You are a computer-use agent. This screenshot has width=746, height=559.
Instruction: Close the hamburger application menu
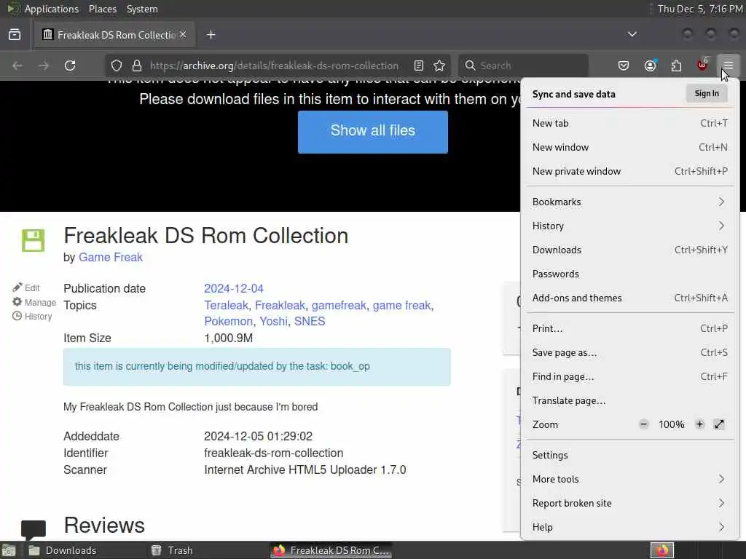[729, 66]
